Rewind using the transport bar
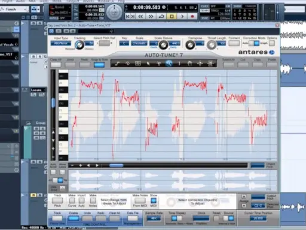This screenshot has width=306, height=230. 140,16
